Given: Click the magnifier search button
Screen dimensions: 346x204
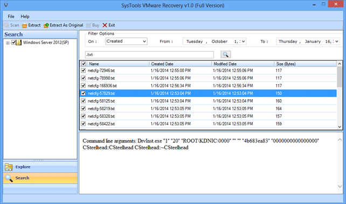Looking at the screenshot, I should pyautogui.click(x=225, y=55).
